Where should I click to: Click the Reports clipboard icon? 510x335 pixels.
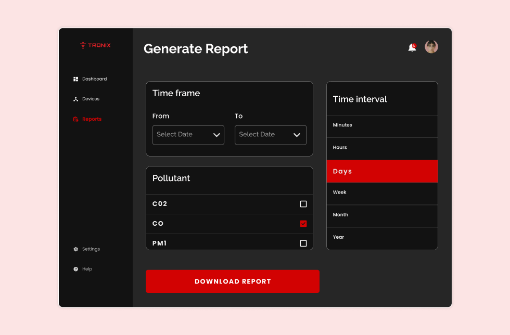[x=75, y=119]
